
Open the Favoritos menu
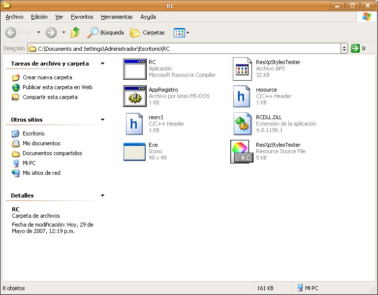coord(82,17)
